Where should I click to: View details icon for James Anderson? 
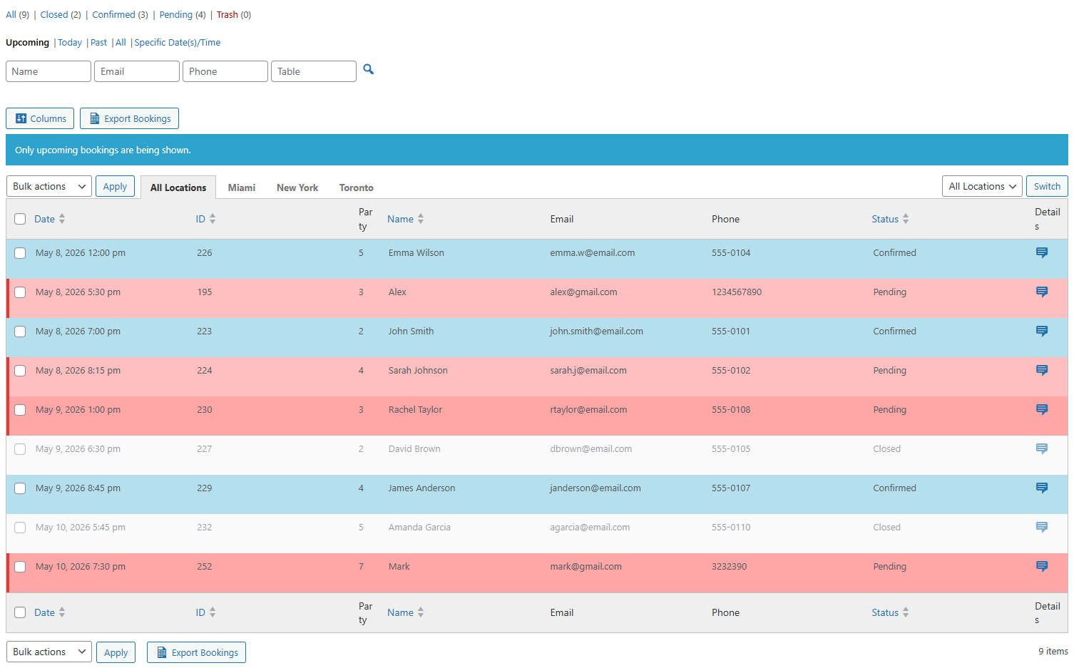1041,488
